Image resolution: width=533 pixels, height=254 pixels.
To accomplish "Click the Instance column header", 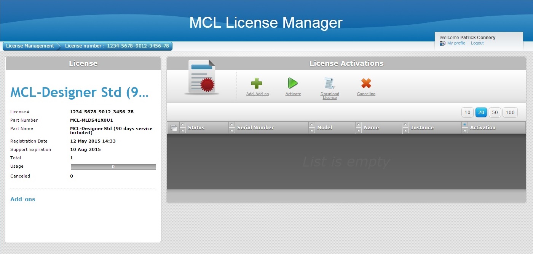I will 422,128.
